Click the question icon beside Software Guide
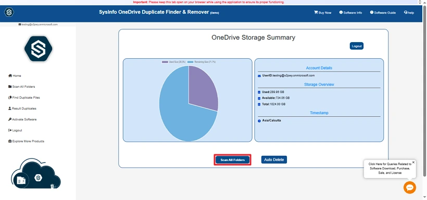The image size is (427, 200). coord(372,12)
